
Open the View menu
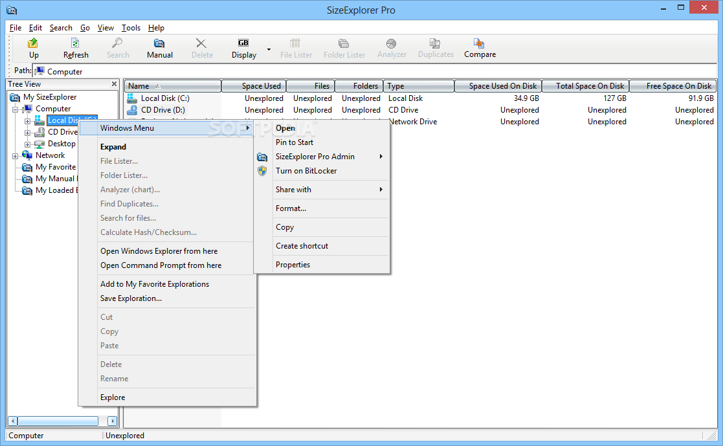106,28
